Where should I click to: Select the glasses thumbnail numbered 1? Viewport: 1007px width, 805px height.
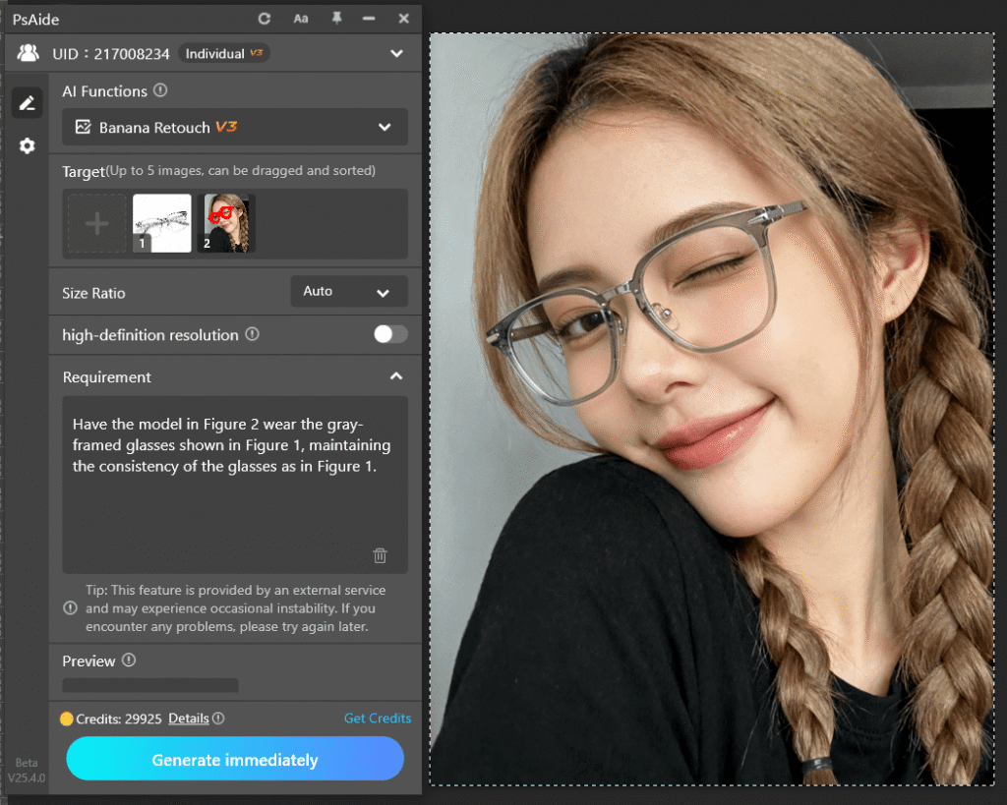click(x=162, y=223)
